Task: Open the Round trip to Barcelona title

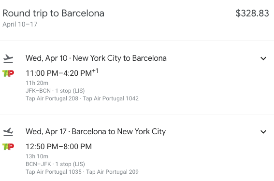Action: tap(54, 14)
